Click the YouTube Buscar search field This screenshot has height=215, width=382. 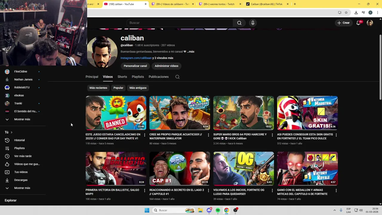180,23
